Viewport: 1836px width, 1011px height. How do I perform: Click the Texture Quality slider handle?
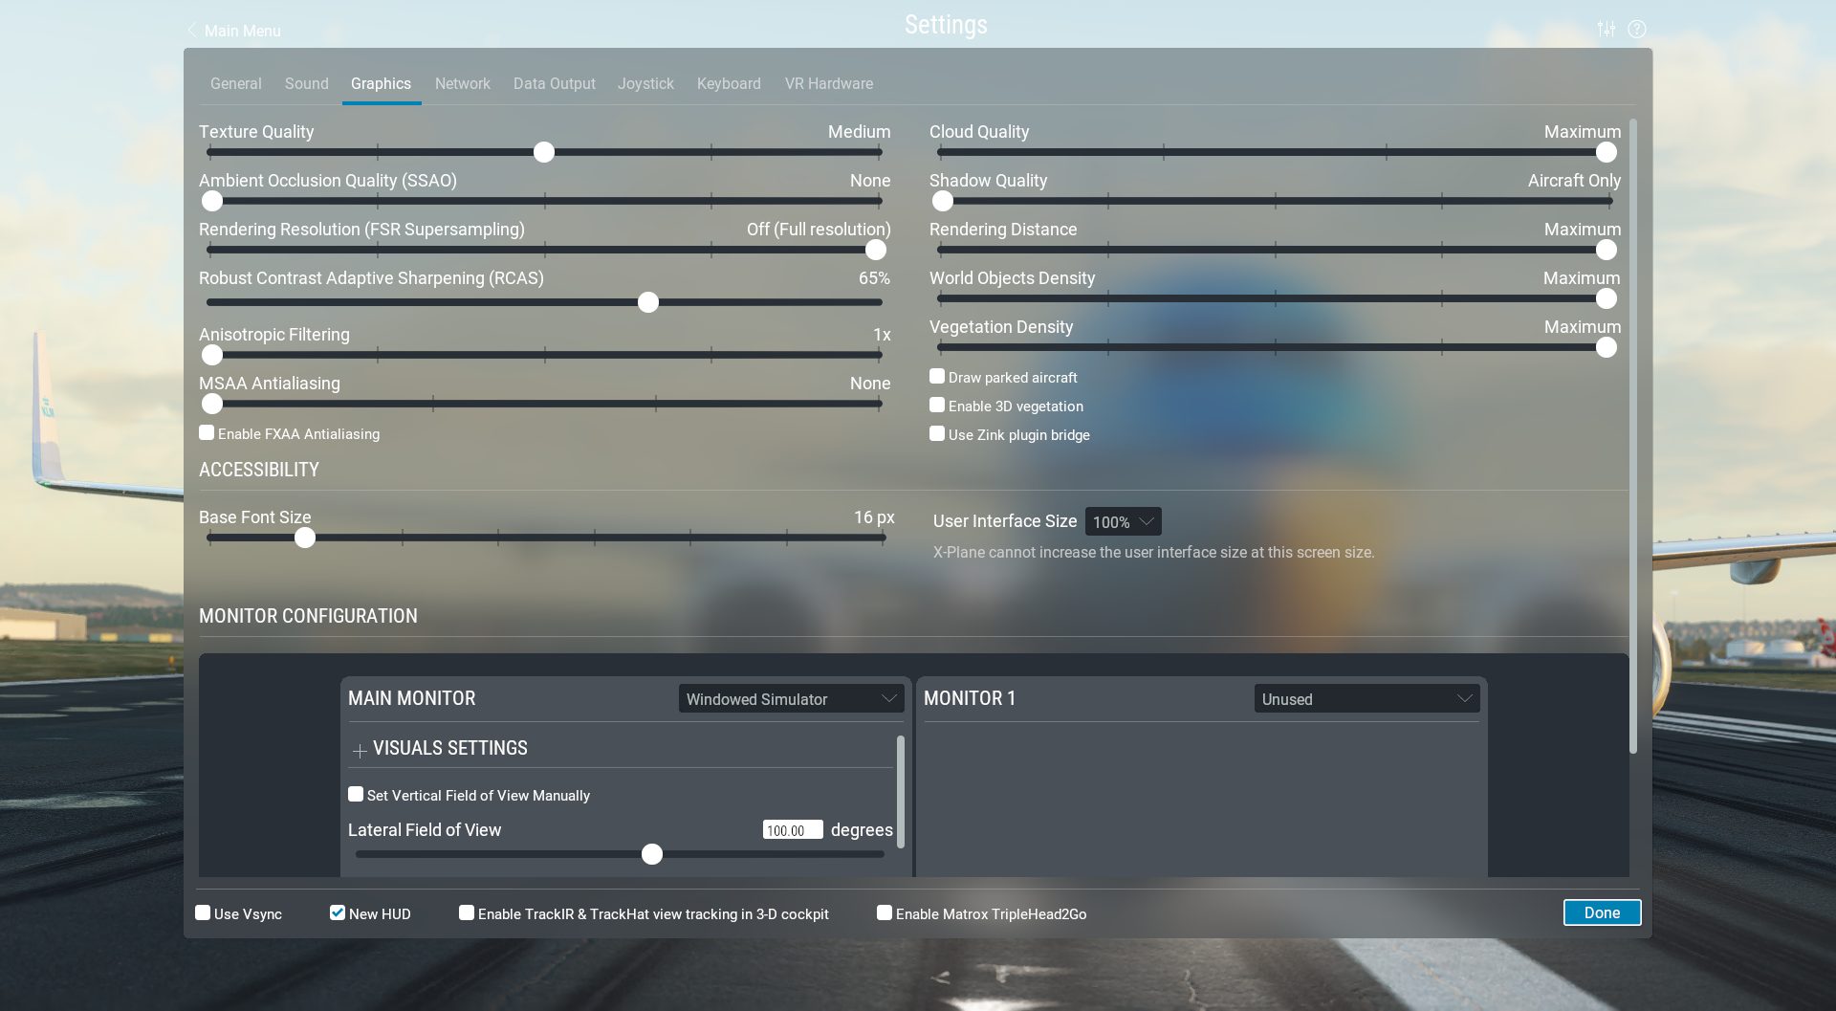coord(544,152)
